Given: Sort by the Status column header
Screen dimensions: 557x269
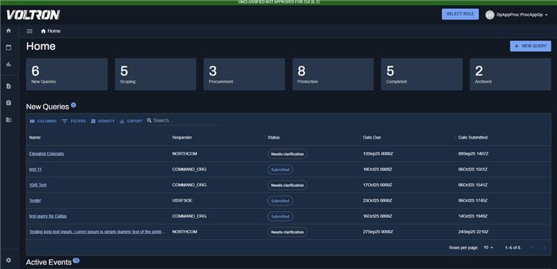Looking at the screenshot, I should pos(274,137).
